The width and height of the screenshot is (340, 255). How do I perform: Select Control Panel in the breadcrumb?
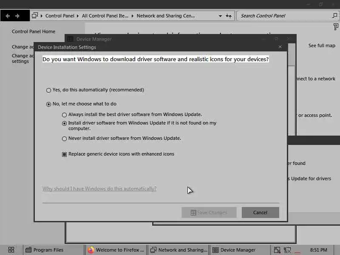[x=59, y=16]
